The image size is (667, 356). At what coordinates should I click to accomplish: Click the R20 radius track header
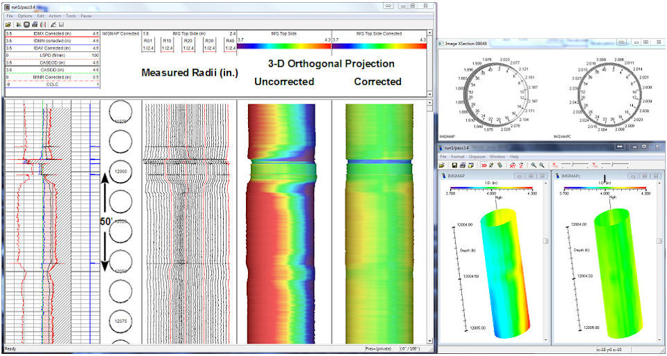pyautogui.click(x=188, y=44)
